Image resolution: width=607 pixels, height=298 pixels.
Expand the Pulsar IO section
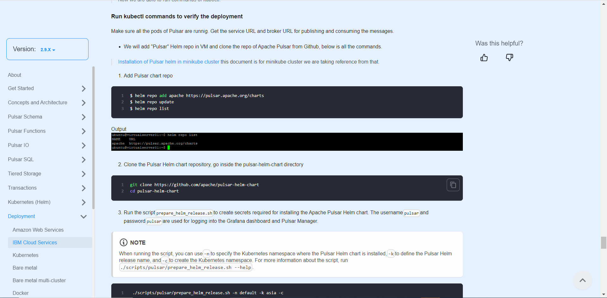coord(83,145)
